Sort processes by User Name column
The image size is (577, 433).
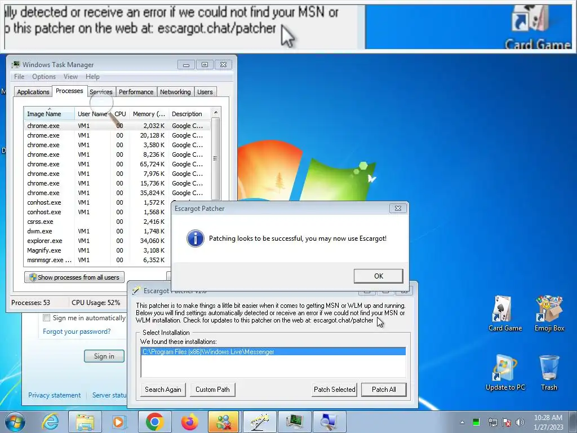92,114
